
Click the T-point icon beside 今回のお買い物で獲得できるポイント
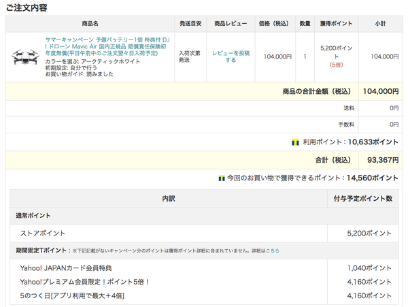point(222,178)
